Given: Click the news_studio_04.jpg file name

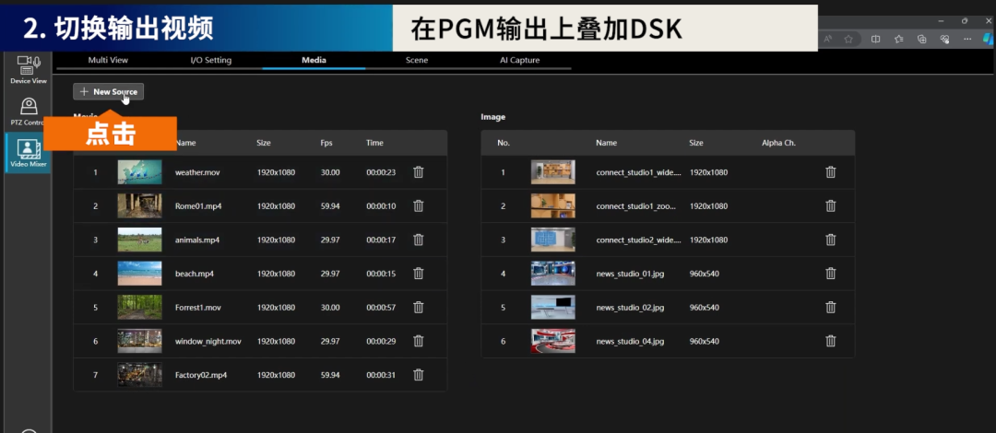Looking at the screenshot, I should click(630, 342).
